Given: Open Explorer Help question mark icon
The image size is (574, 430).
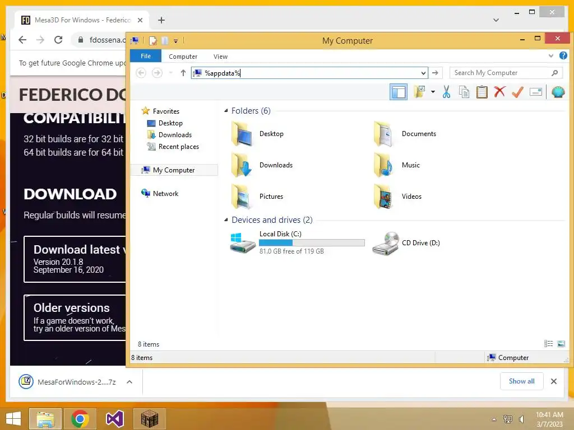Looking at the screenshot, I should [563, 55].
